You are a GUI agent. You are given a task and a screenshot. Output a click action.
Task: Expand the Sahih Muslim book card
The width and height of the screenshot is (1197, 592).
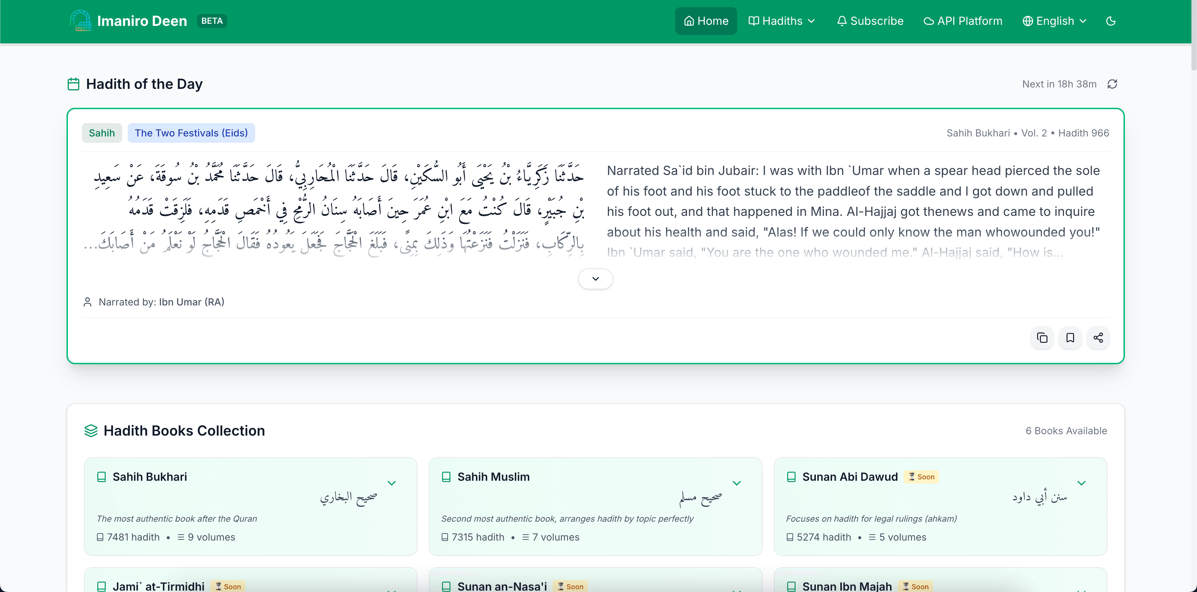pos(736,483)
